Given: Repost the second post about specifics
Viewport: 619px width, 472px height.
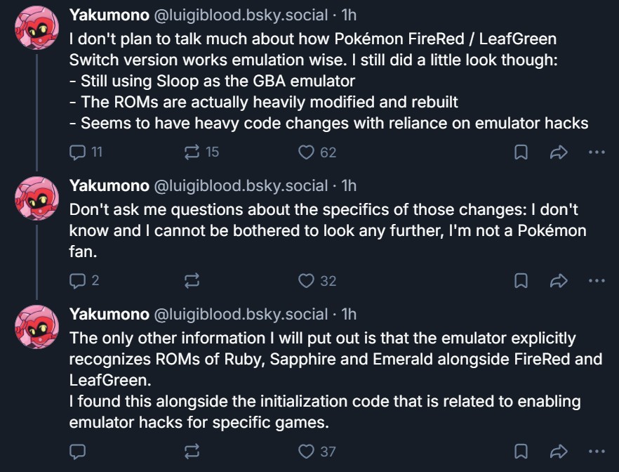Looking at the screenshot, I should click(192, 281).
